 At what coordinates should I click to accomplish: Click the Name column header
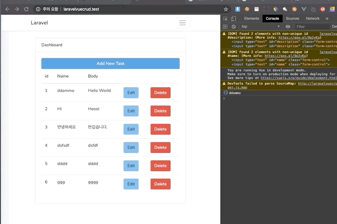(63, 76)
